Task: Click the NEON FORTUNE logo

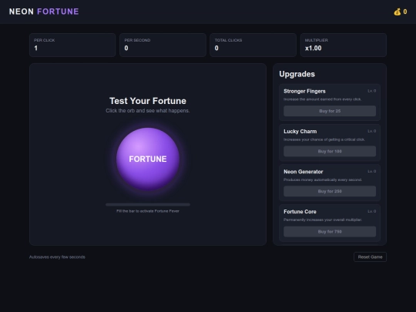Action: tap(44, 12)
